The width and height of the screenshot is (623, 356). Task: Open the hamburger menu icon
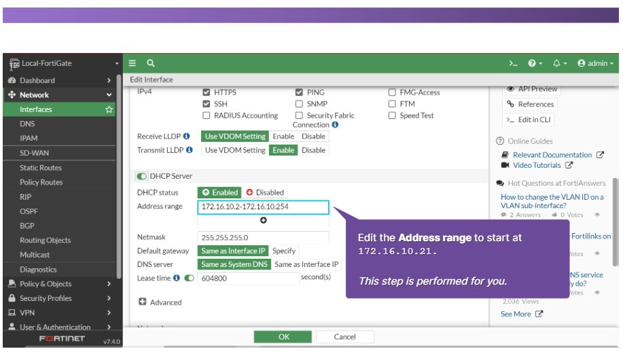132,63
